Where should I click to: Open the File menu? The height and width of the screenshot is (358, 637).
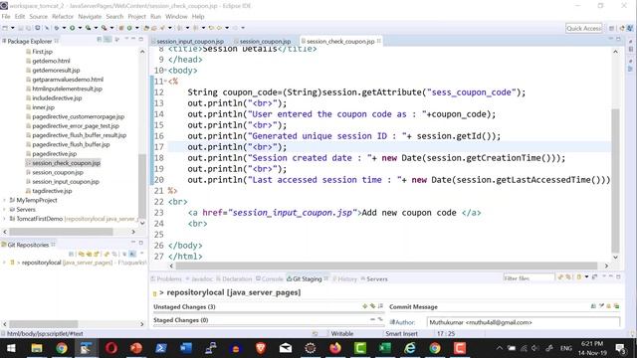point(6,17)
